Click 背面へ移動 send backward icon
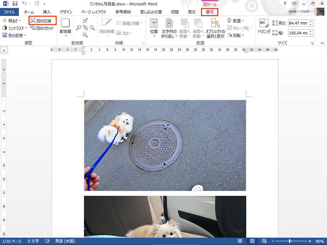The width and height of the screenshot is (327, 245). pos(198,23)
